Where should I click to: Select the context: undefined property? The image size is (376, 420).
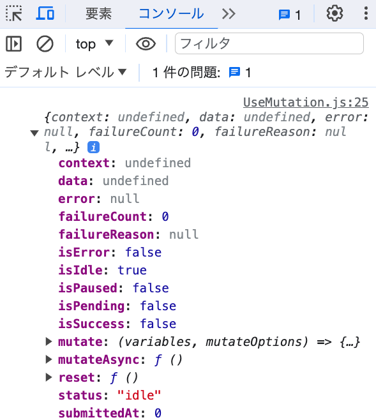124,163
